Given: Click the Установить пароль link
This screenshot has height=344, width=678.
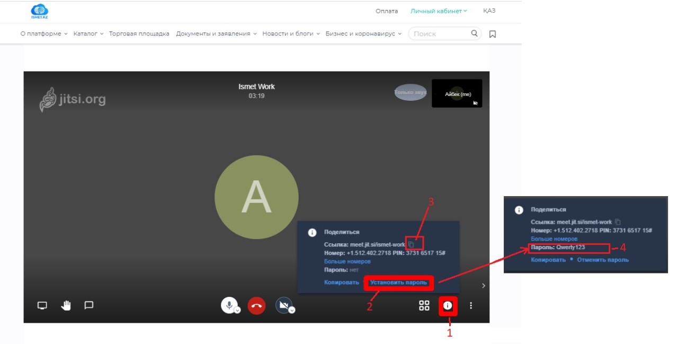Looking at the screenshot, I should [x=398, y=283].
